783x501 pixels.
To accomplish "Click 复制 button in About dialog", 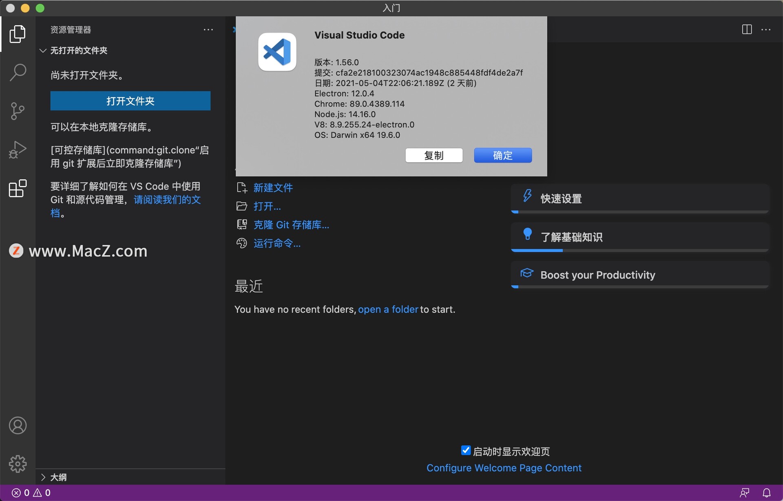I will (x=434, y=155).
